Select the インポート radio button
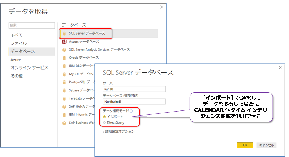The width and height of the screenshot is (289, 157). coord(104,117)
